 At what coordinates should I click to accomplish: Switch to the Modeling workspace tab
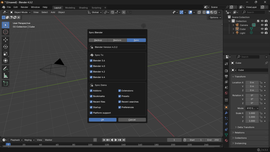pos(70,8)
